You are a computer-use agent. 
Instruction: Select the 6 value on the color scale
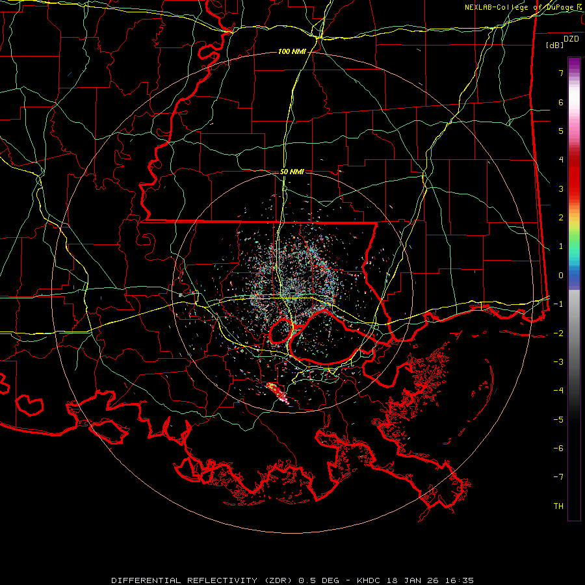tap(561, 102)
